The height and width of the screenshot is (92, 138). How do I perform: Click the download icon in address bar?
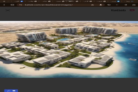point(101,5)
